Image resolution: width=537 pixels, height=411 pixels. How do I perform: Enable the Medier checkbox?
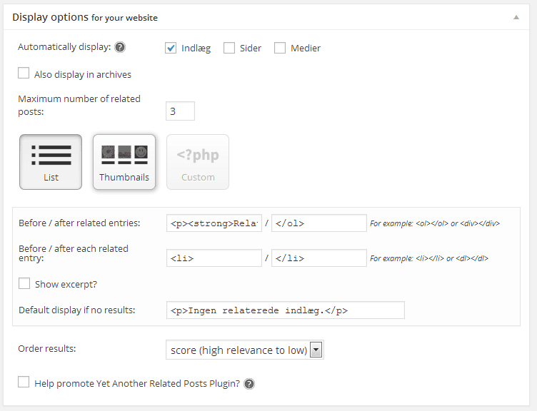[280, 48]
